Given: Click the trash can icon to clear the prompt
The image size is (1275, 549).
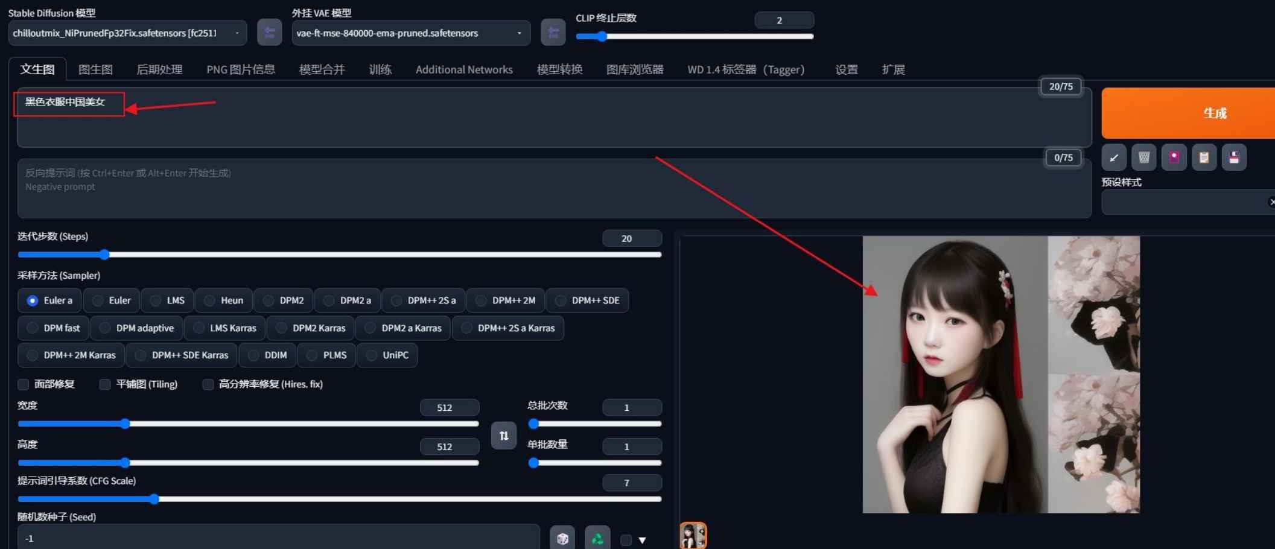Looking at the screenshot, I should (1143, 158).
